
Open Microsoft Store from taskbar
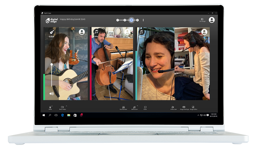click(x=75, y=115)
